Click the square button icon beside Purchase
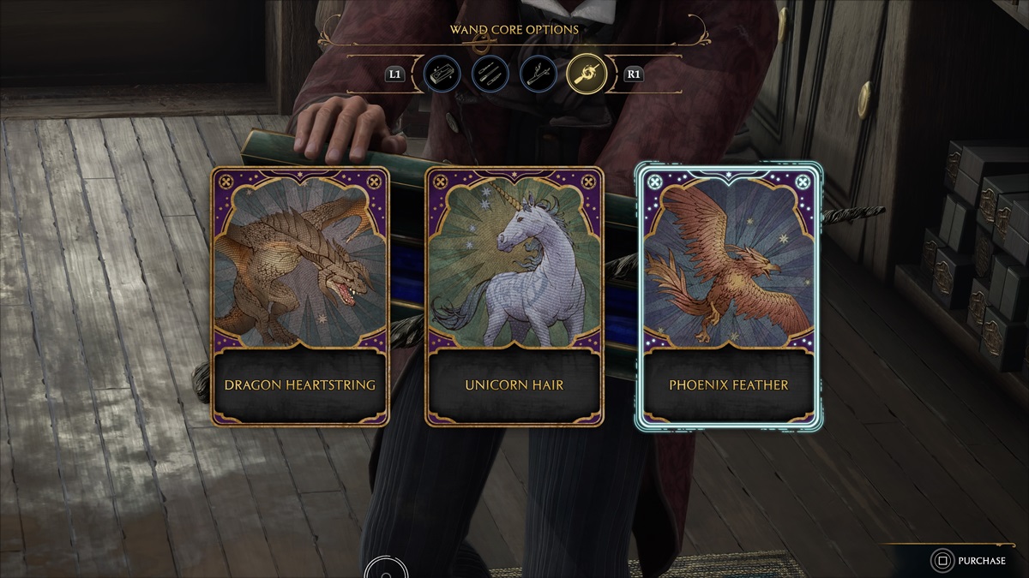Image resolution: width=1029 pixels, height=578 pixels. point(942,561)
